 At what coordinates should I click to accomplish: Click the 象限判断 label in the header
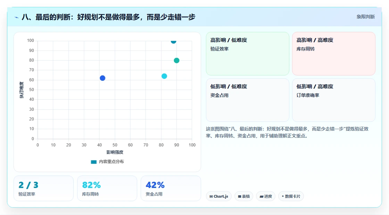click(366, 17)
